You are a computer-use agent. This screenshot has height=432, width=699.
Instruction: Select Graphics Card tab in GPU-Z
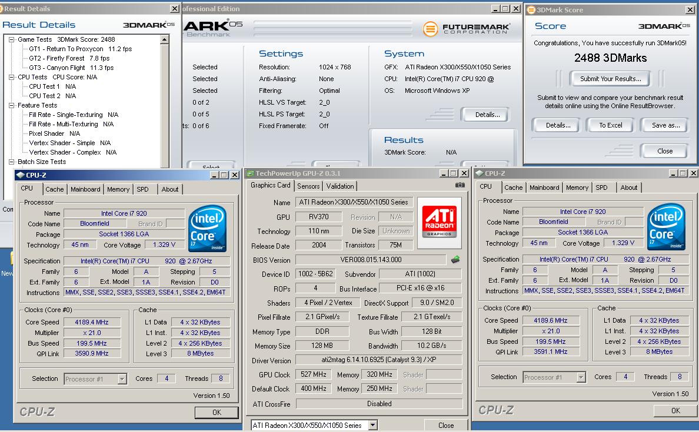point(270,185)
